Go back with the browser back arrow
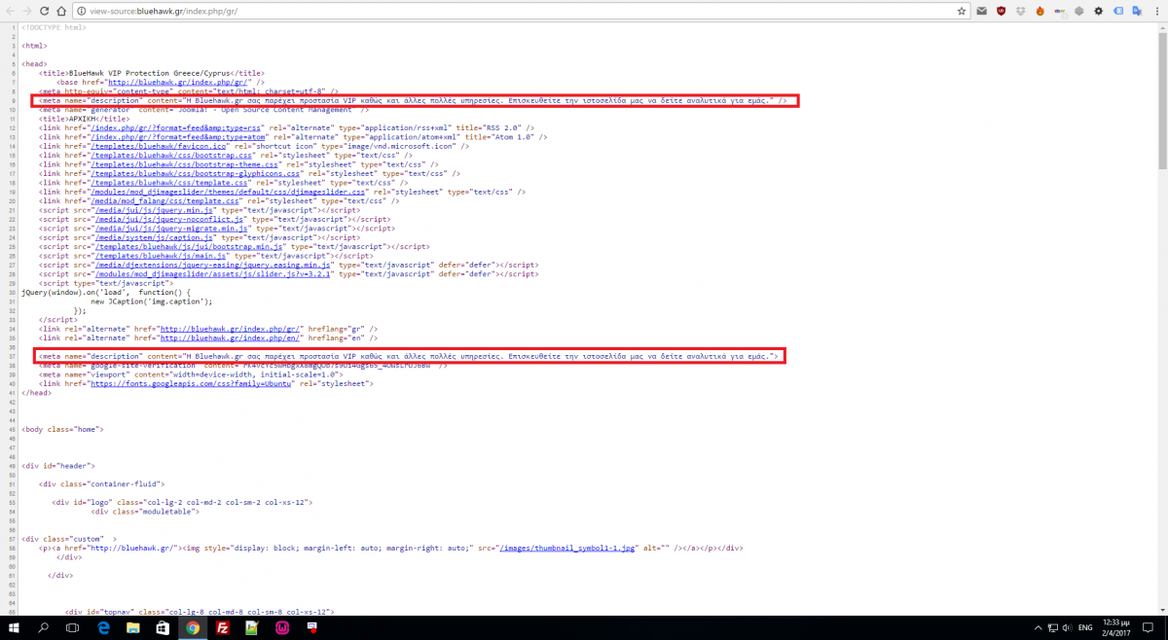This screenshot has height=640, width=1168. [x=10, y=11]
